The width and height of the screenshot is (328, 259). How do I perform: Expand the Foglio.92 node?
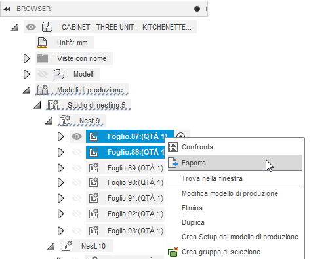click(x=60, y=214)
